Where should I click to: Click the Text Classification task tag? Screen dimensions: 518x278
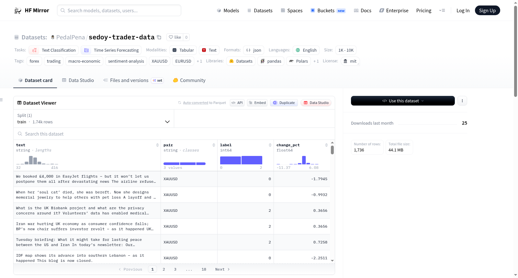pyautogui.click(x=54, y=50)
